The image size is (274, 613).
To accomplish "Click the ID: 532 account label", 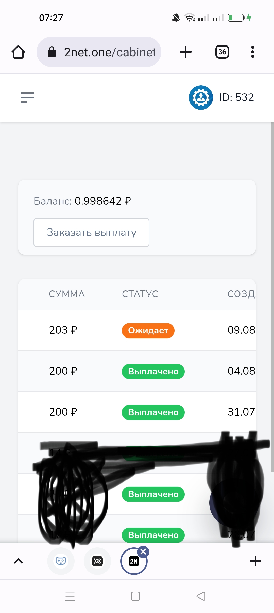I will tap(236, 97).
